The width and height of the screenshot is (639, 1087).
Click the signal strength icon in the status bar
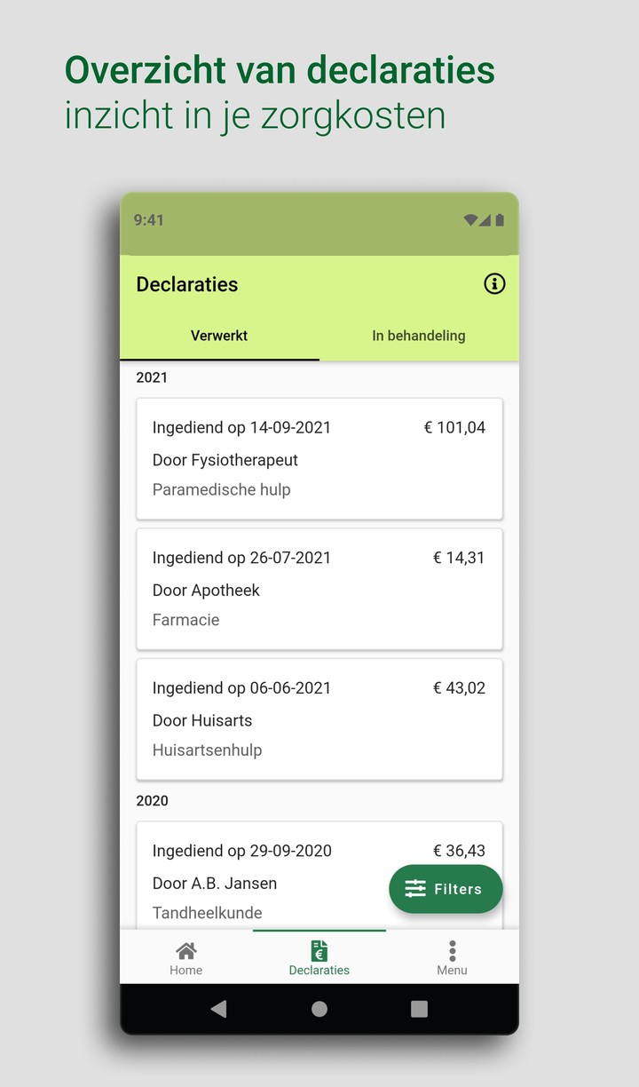[x=485, y=219]
